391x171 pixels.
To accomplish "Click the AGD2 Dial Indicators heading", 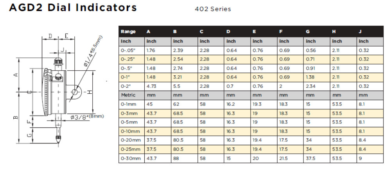I will click(73, 8).
